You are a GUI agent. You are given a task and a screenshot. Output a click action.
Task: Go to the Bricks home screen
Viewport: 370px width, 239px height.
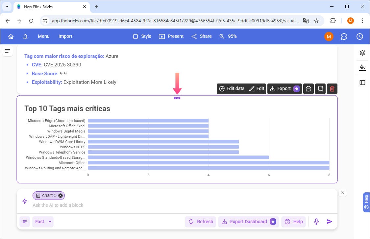[x=11, y=36]
